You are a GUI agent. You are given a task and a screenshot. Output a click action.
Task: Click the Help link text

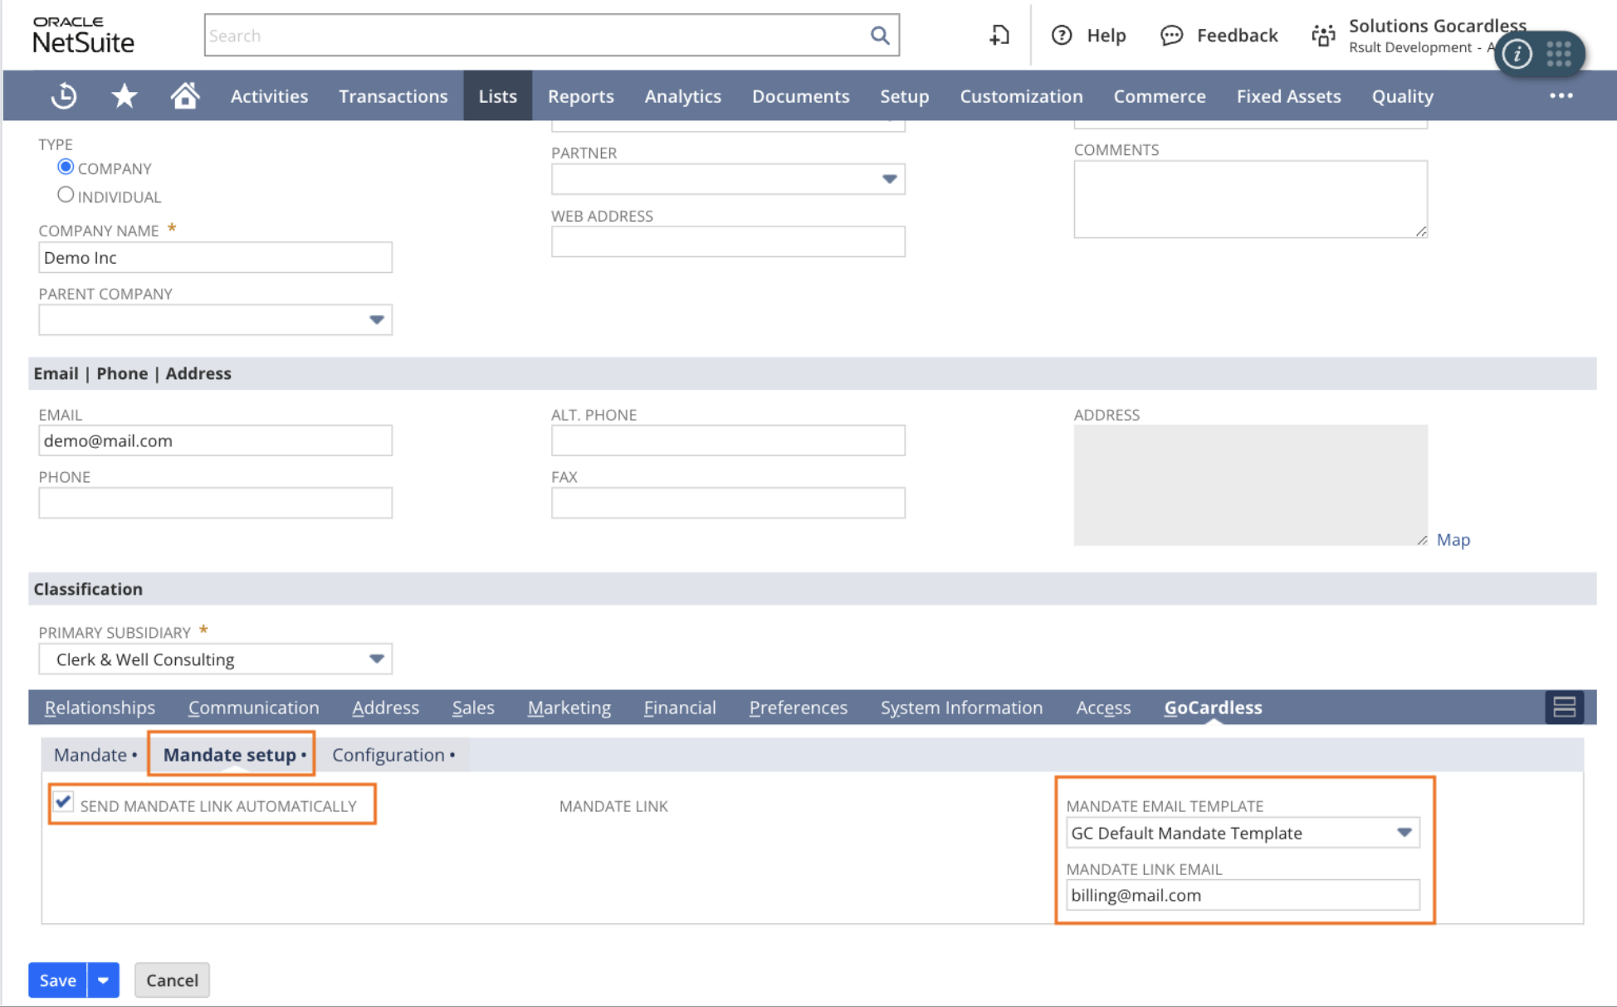tap(1106, 36)
